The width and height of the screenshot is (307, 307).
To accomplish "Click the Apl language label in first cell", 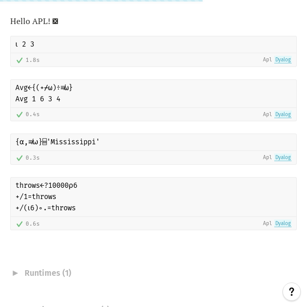I will click(267, 59).
